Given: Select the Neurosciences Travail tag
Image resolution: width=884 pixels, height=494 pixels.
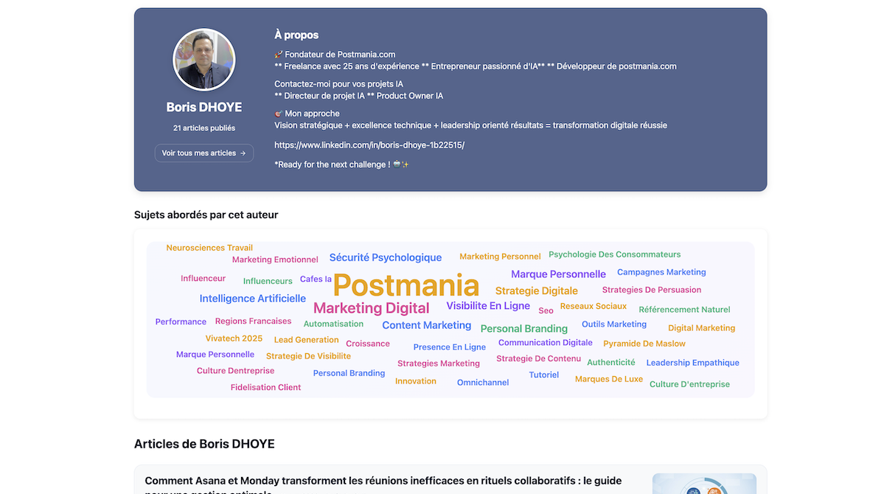Looking at the screenshot, I should click(x=209, y=248).
